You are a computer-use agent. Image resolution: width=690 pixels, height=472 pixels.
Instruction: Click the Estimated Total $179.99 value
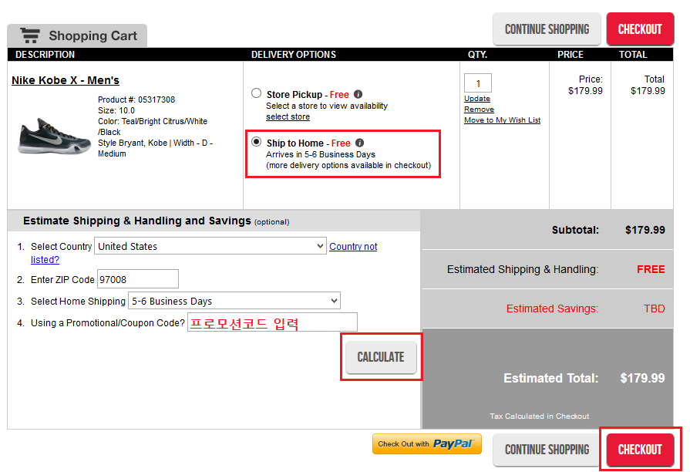642,378
